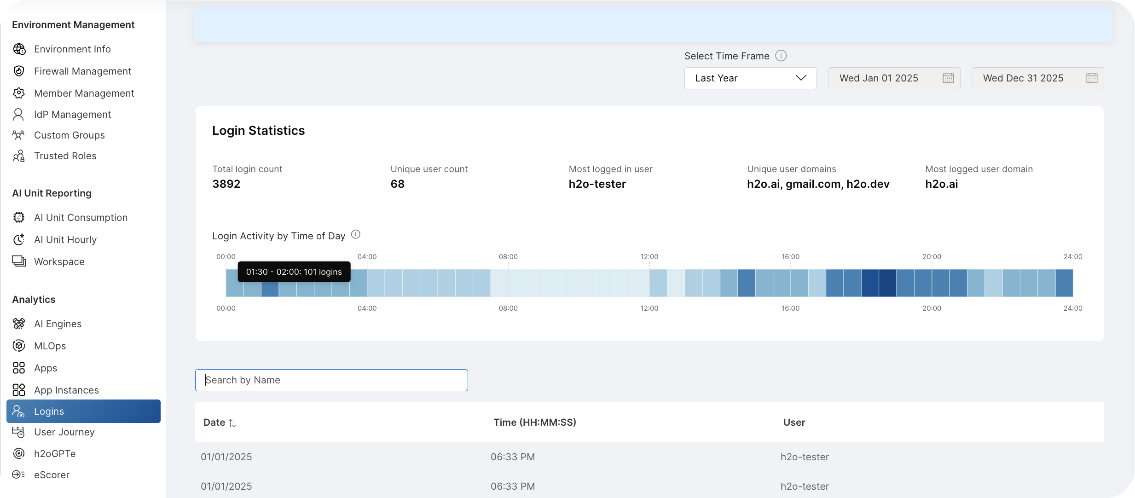Viewport: 1135px width, 498px height.
Task: Open the Last Year time frame dropdown
Action: click(750, 78)
